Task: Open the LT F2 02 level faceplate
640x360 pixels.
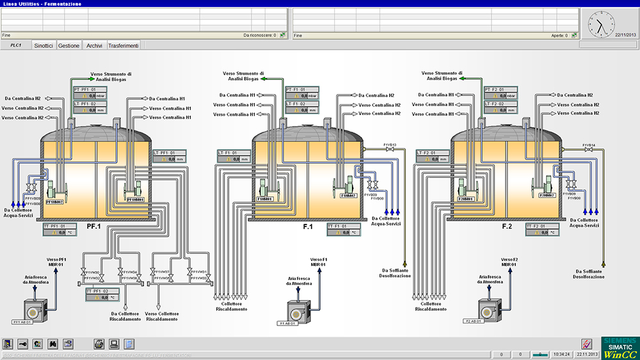Action: pyautogui.click(x=501, y=107)
